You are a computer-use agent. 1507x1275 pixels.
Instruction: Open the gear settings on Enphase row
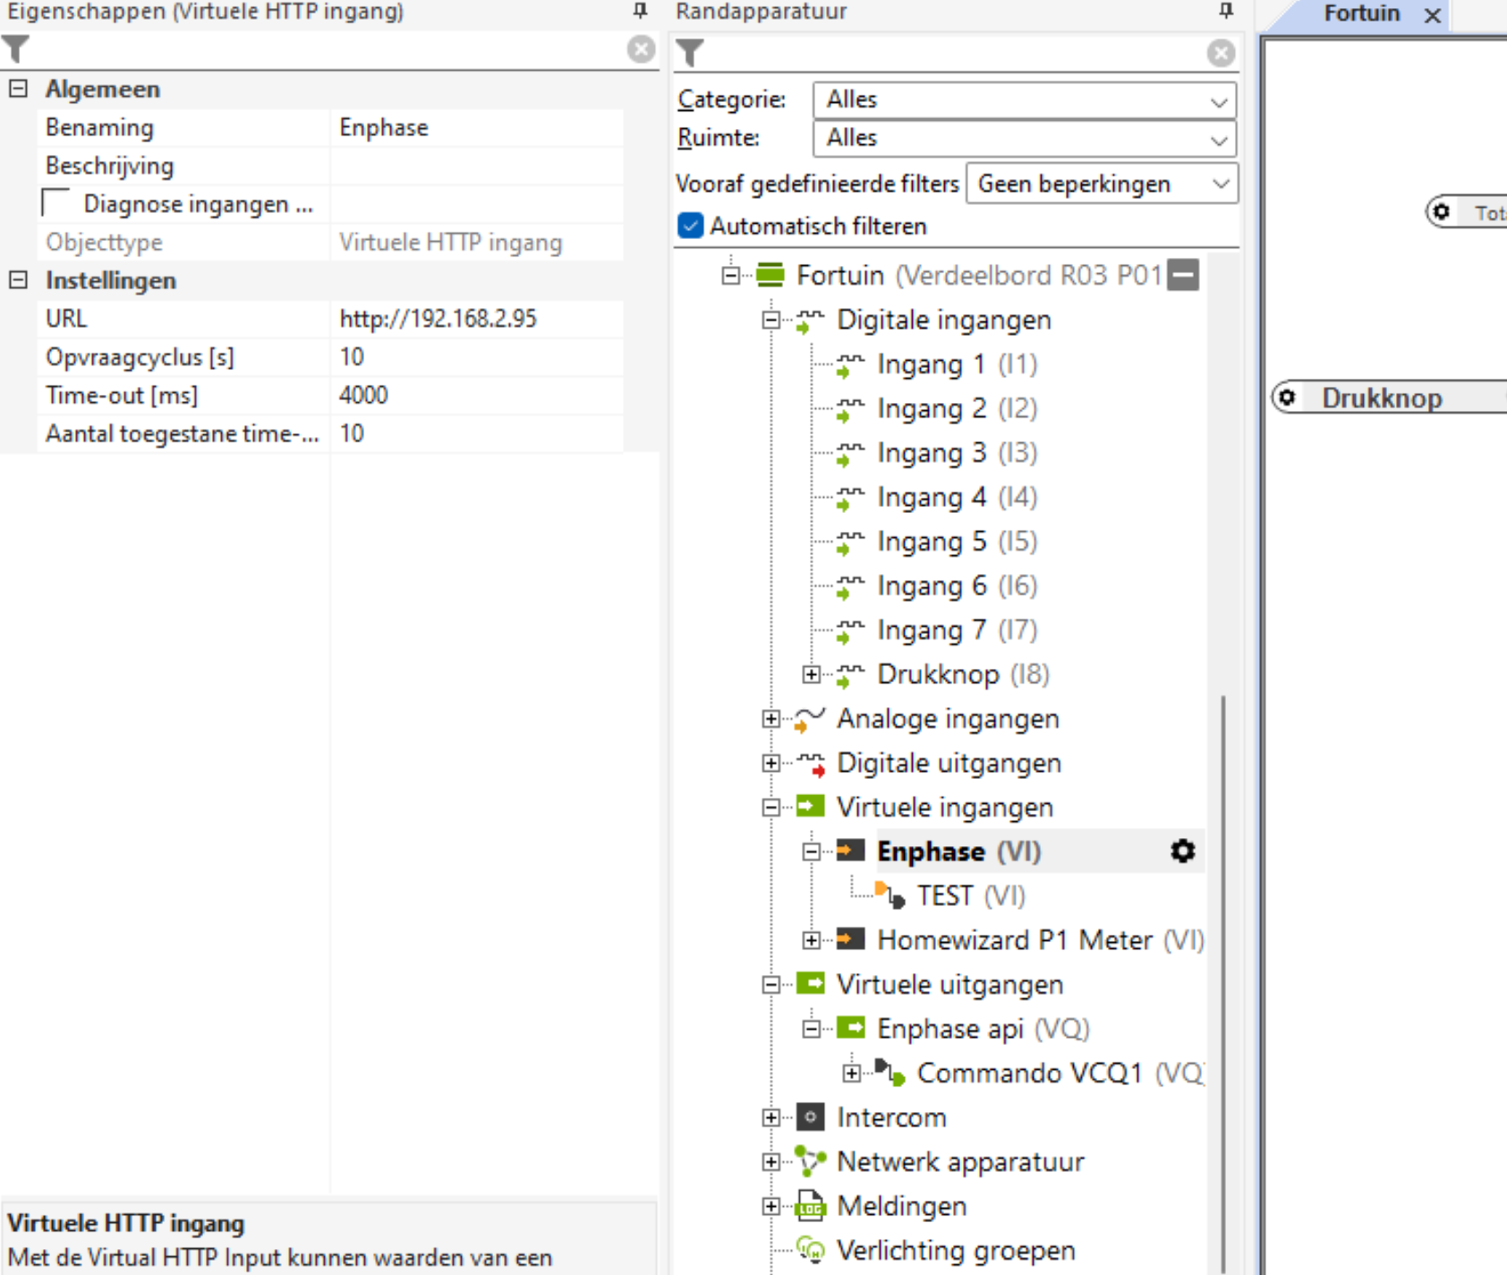click(1183, 851)
